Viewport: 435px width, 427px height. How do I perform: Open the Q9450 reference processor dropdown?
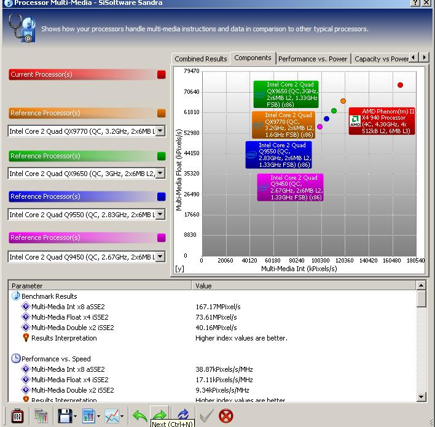pos(160,256)
